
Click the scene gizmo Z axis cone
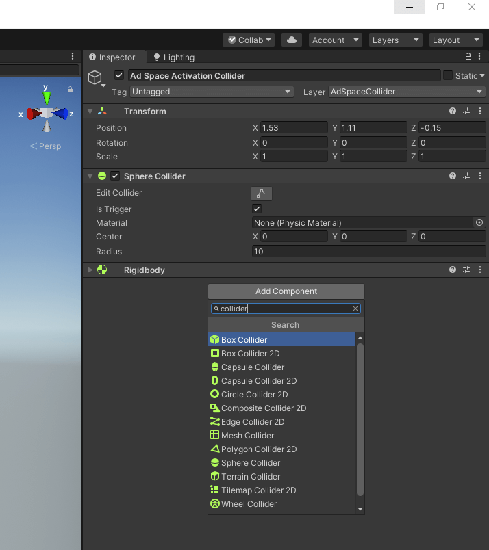[60, 114]
